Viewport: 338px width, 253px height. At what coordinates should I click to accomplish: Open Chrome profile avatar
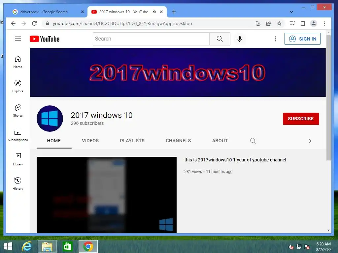pyautogui.click(x=314, y=23)
